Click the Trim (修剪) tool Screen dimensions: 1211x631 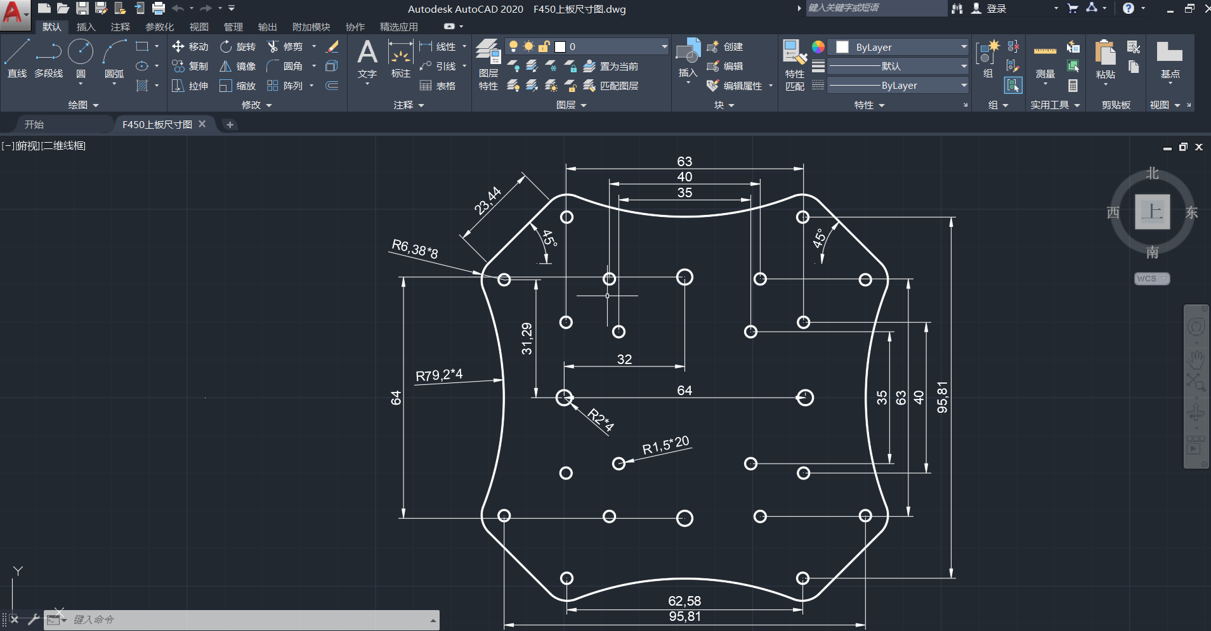click(285, 46)
